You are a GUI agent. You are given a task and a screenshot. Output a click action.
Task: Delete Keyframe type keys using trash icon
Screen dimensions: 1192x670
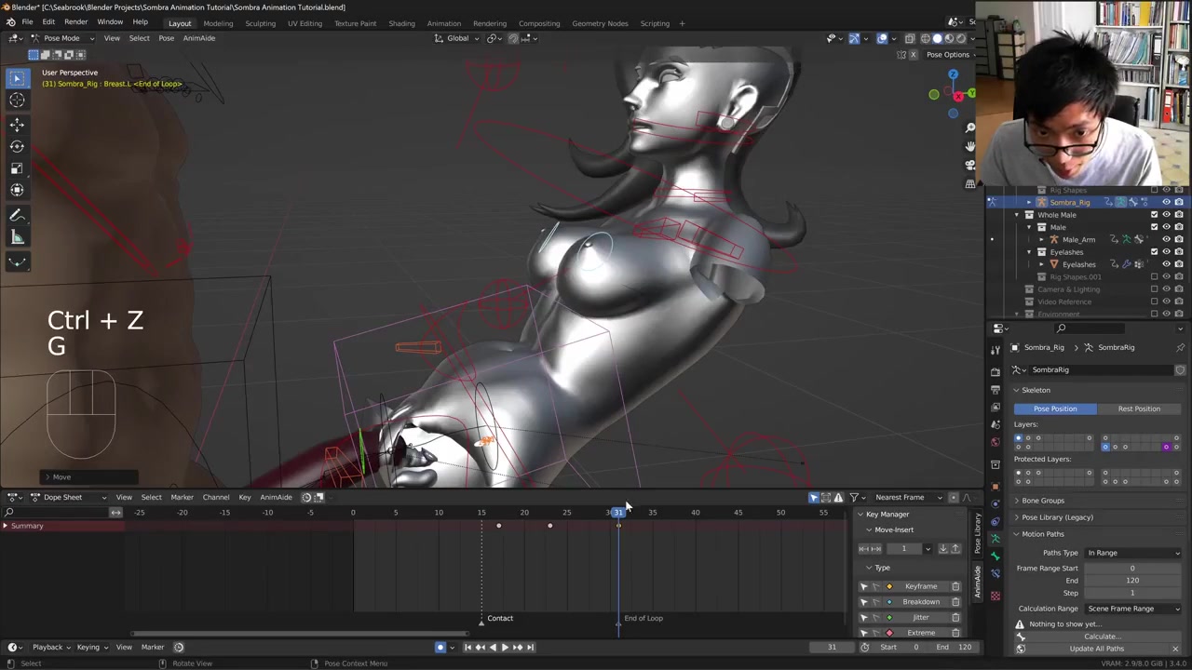point(955,586)
